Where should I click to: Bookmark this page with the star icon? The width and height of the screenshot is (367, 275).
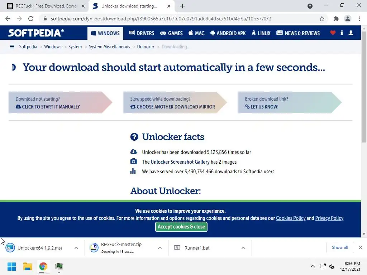click(x=322, y=19)
